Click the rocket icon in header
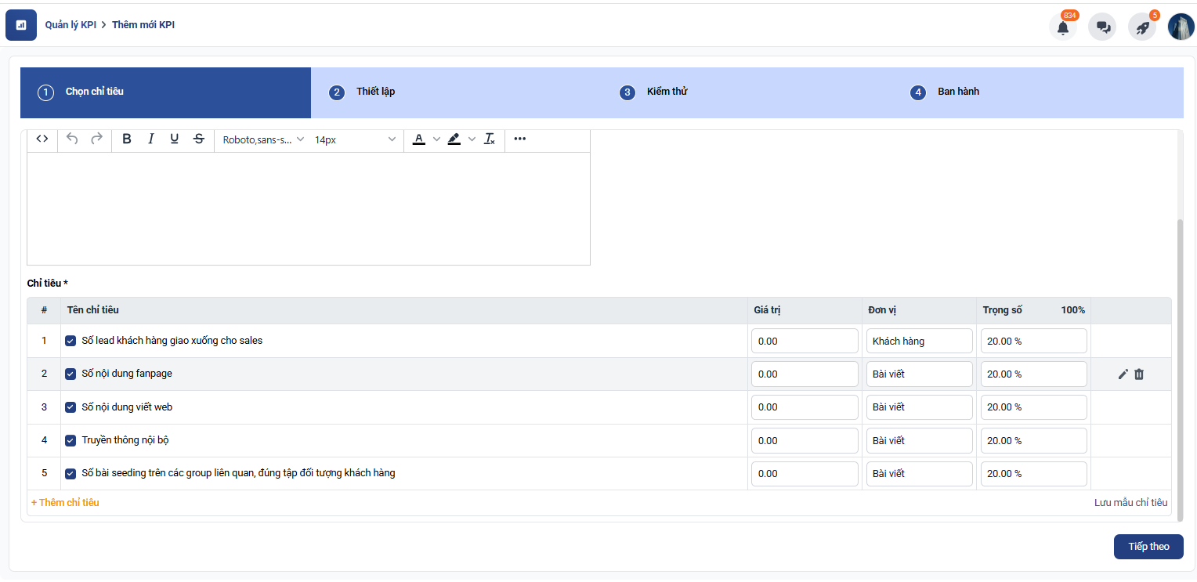This screenshot has width=1197, height=582. pos(1142,27)
